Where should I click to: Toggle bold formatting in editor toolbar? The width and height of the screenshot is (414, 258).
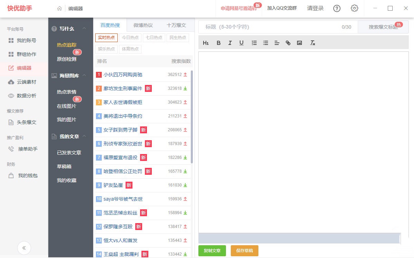pyautogui.click(x=218, y=43)
